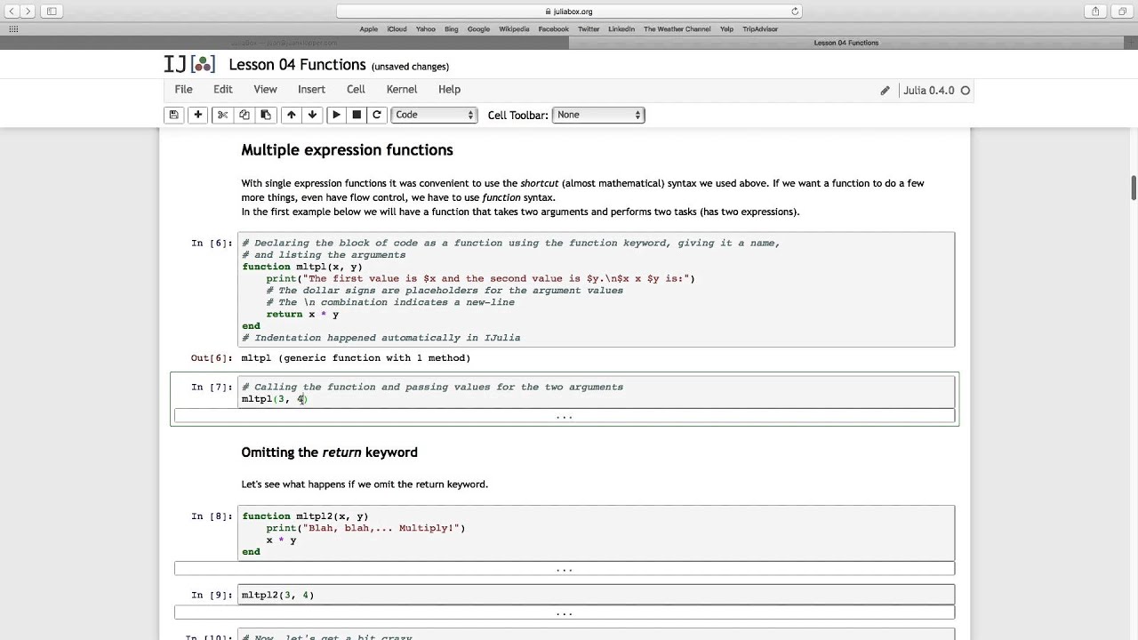Image resolution: width=1138 pixels, height=640 pixels.
Task: Click the IJulia logo
Action: pyautogui.click(x=189, y=64)
